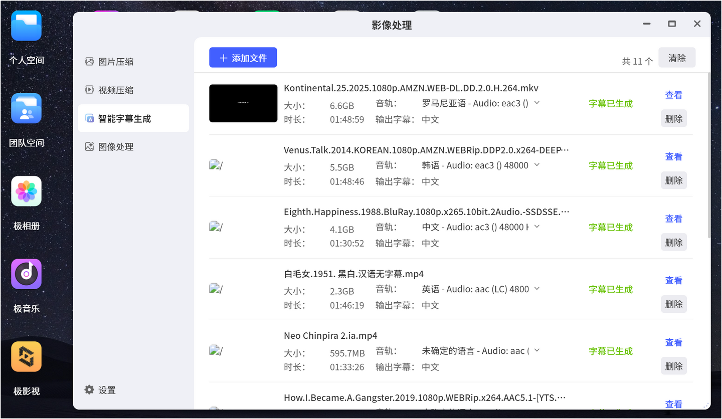Click the 01:30:52 duration value
722x419 pixels.
[347, 243]
